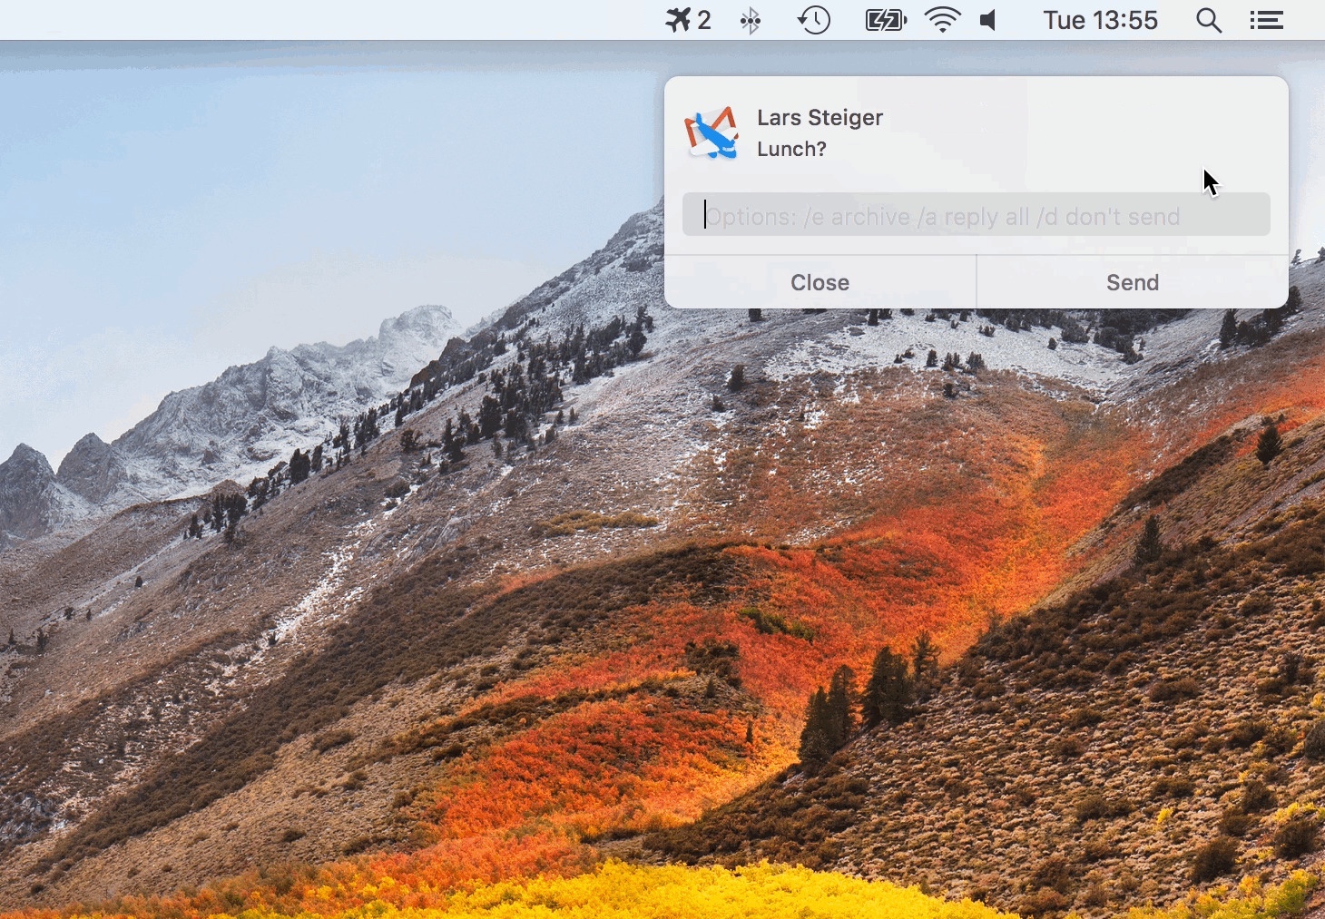1325x919 pixels.
Task: Click the message subject Lunch?
Action: click(x=792, y=149)
